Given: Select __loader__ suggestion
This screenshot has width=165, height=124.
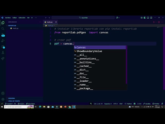Looking at the screenshot, I should [x=100, y=81].
